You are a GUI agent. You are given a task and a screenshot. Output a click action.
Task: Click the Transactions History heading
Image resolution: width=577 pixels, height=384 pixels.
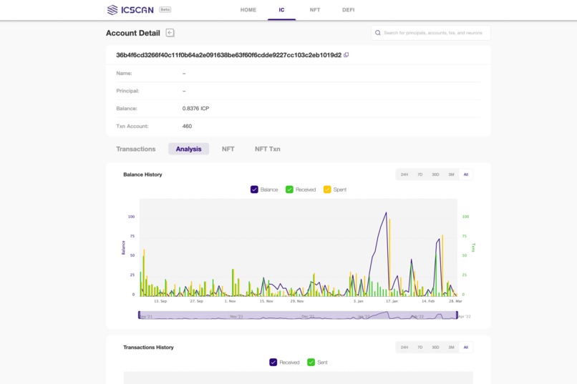(148, 348)
